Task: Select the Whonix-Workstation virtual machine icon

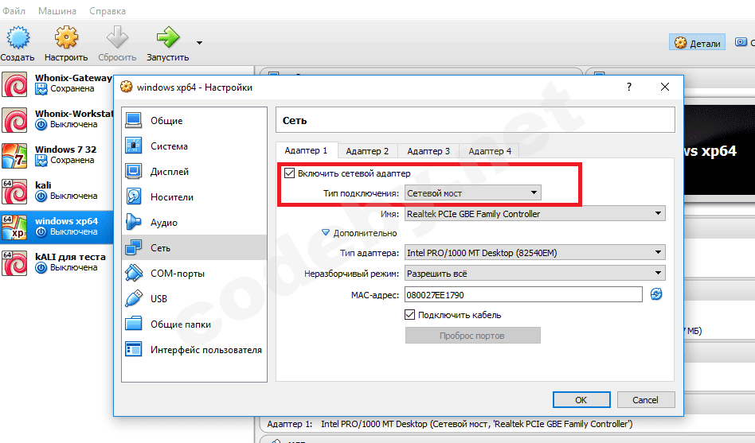Action: click(x=14, y=120)
